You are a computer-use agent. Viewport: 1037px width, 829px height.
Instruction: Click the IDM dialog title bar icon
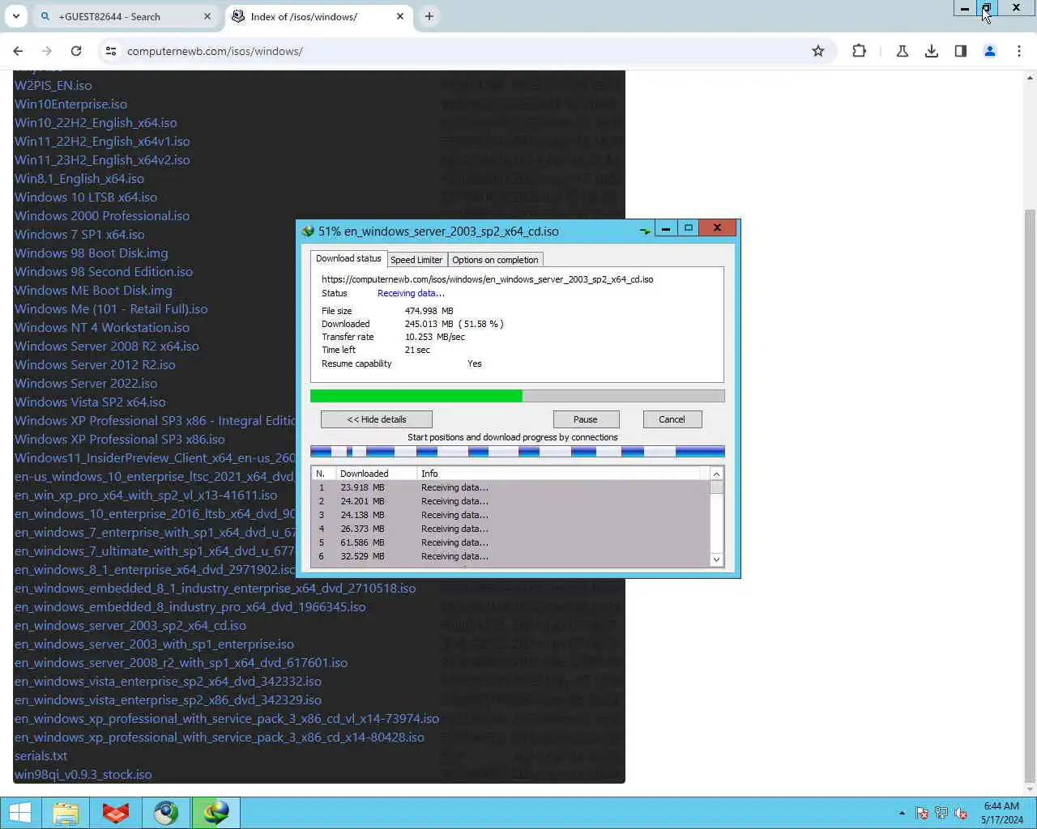[x=308, y=231]
